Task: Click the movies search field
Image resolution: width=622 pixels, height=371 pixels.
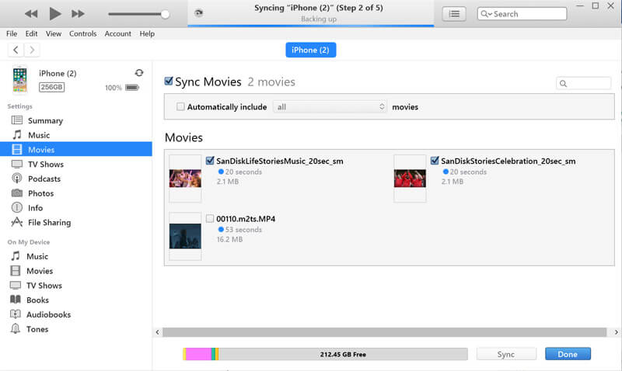Action: [x=584, y=83]
